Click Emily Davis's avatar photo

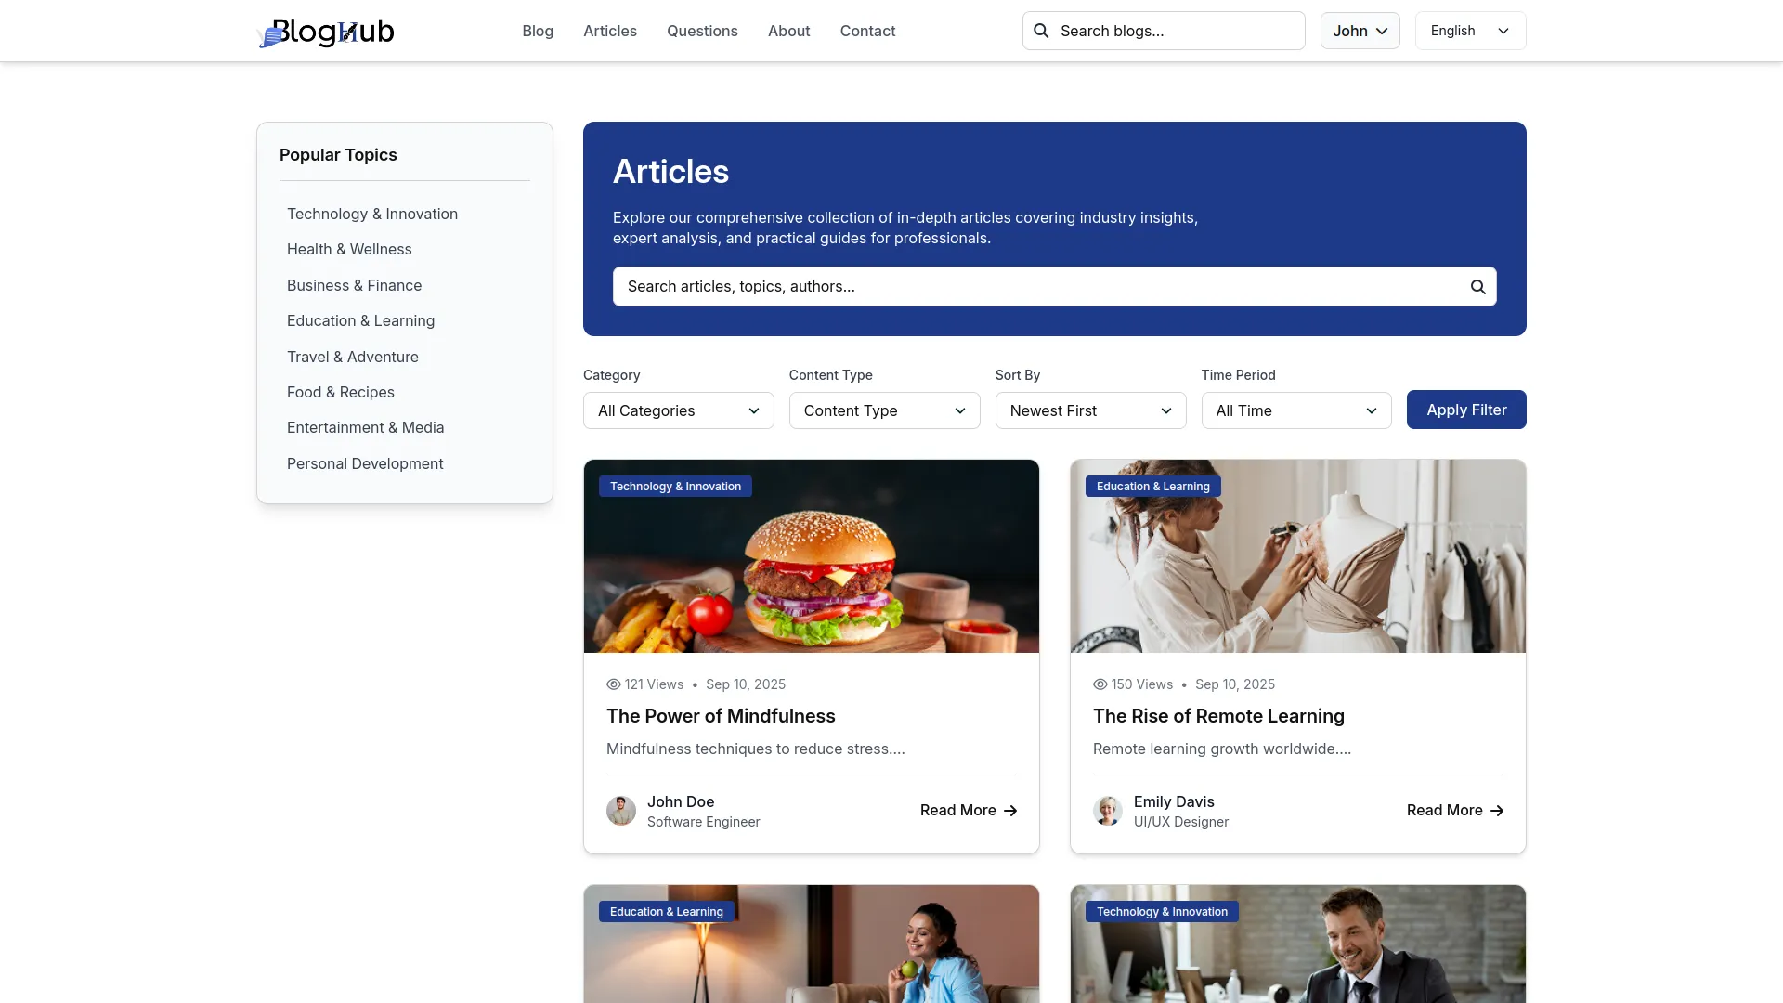click(1108, 811)
